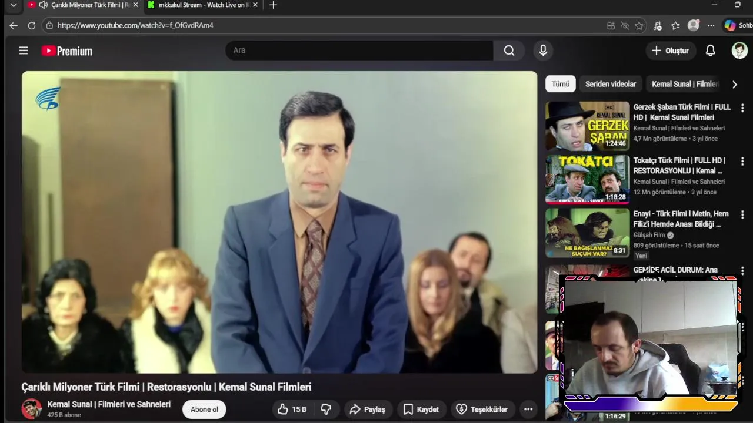
Task: Select the Seriden videolar chip
Action: pyautogui.click(x=611, y=84)
